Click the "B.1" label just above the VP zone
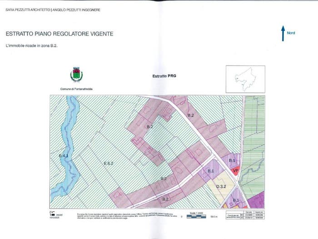 [232, 161]
